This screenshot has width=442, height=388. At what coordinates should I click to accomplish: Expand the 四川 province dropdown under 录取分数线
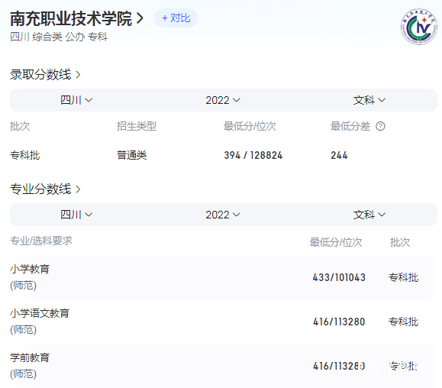[76, 100]
